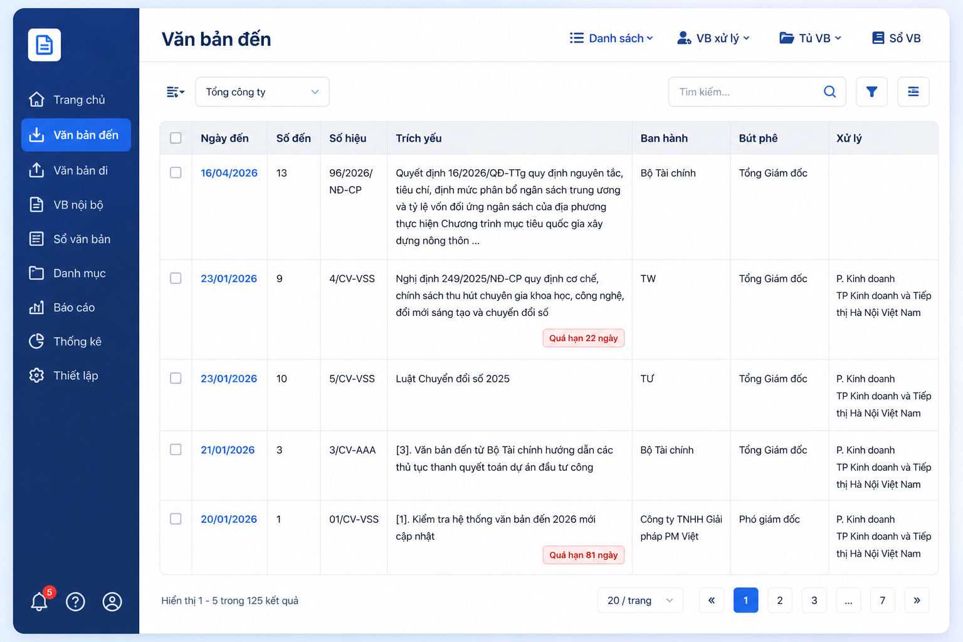The height and width of the screenshot is (642, 963).
Task: Click the document app logo
Action: tap(45, 45)
